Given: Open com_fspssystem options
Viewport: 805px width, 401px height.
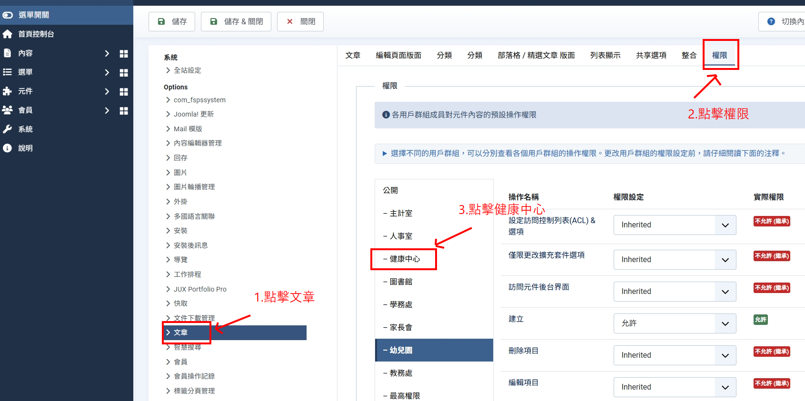Looking at the screenshot, I should tap(199, 100).
